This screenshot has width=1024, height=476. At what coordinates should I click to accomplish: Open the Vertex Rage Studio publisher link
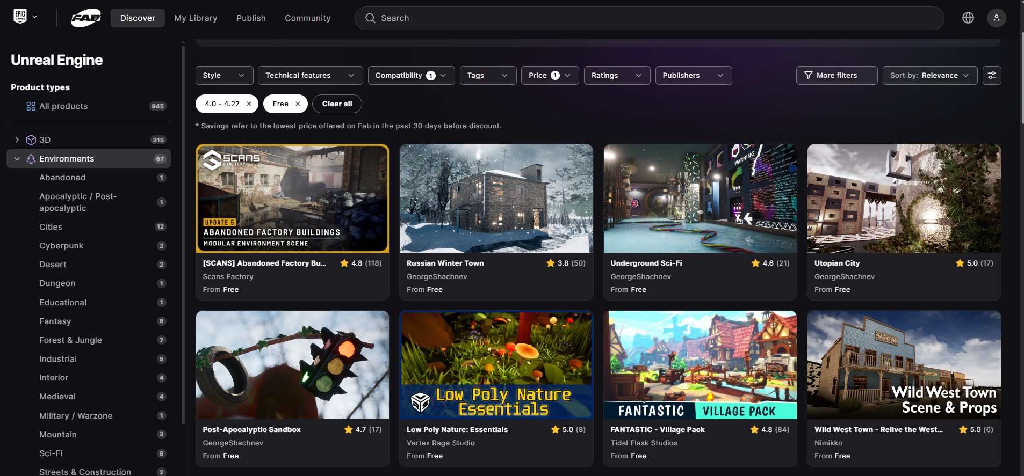[441, 443]
